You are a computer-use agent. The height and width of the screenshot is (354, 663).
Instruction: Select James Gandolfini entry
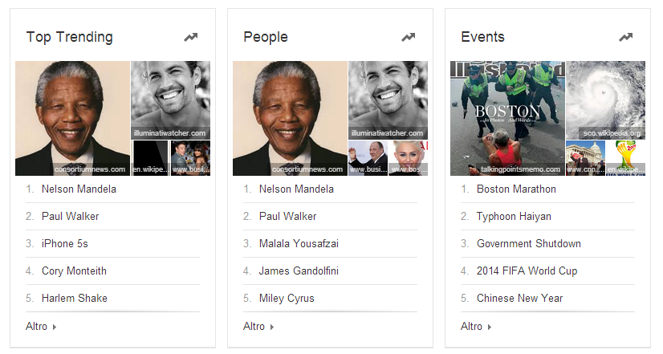(299, 271)
